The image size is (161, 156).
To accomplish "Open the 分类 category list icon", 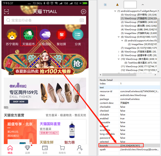I will (x=78, y=34).
